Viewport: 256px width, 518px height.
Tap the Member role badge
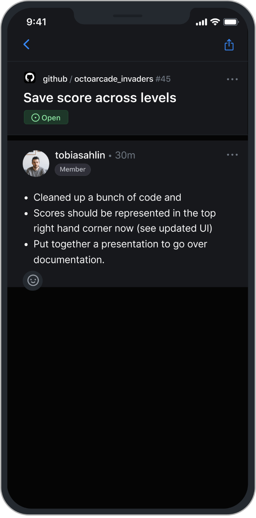pyautogui.click(x=73, y=169)
